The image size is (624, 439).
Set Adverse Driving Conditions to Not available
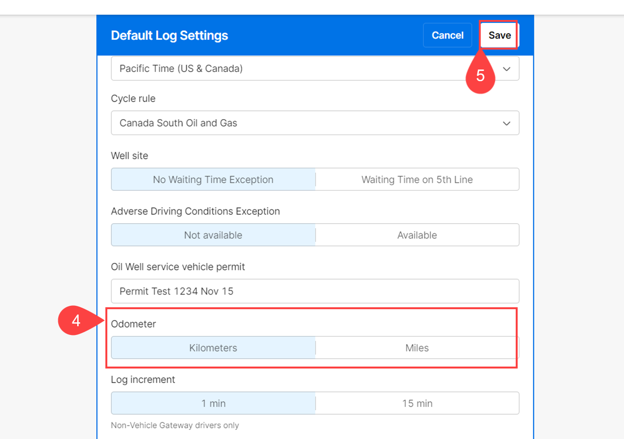213,235
